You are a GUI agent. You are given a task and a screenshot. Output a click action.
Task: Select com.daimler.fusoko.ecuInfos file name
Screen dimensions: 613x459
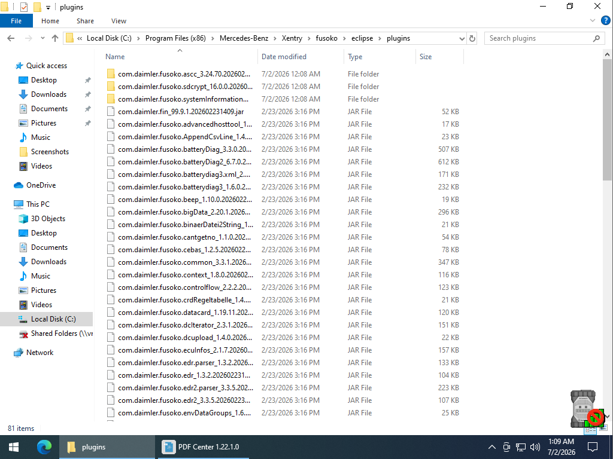click(x=186, y=350)
